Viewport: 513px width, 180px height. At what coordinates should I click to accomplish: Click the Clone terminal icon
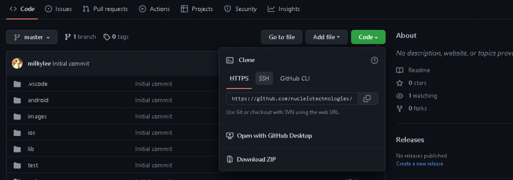point(230,60)
